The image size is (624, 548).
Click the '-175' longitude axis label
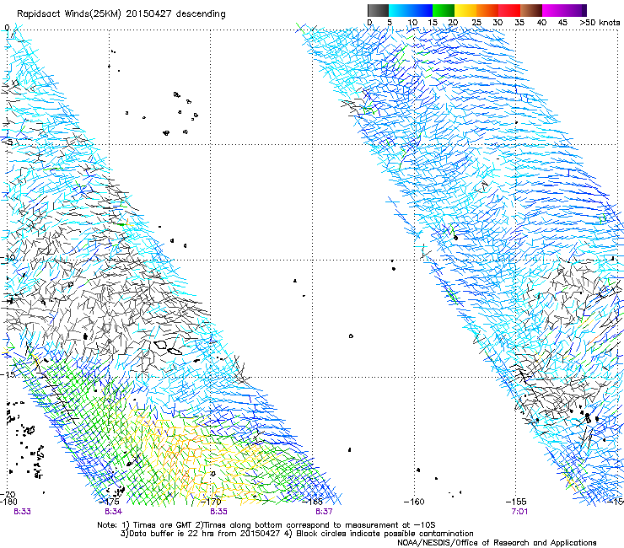pos(110,502)
